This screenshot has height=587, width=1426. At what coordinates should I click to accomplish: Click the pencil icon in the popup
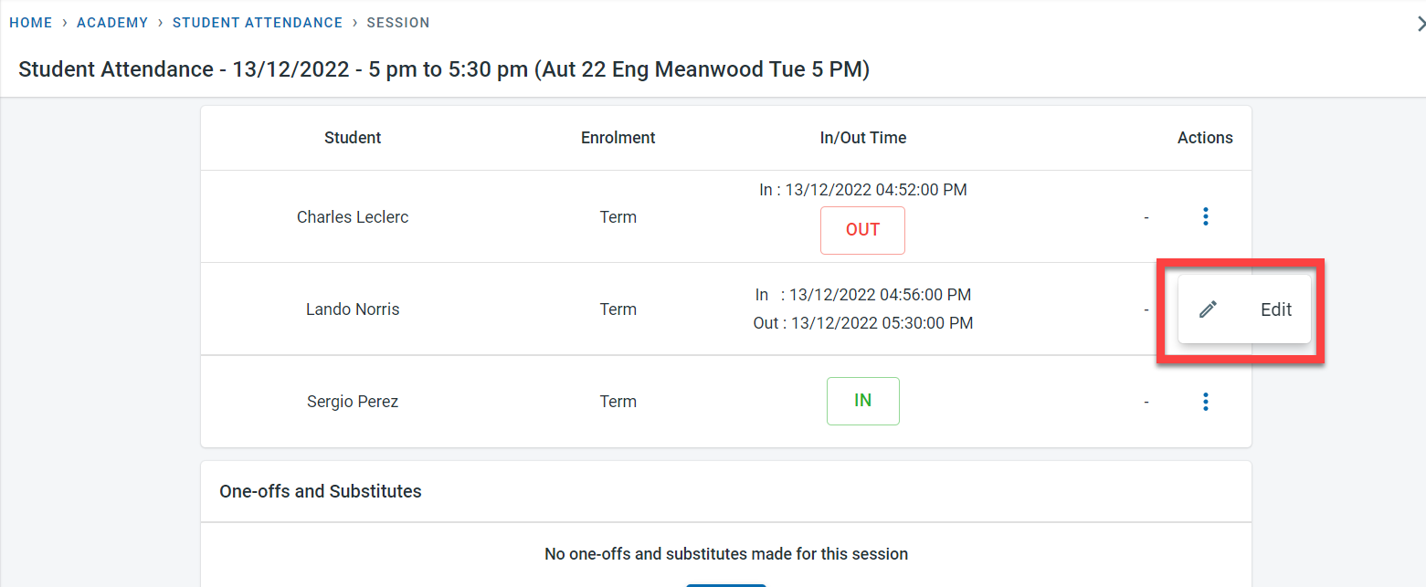pyautogui.click(x=1208, y=309)
